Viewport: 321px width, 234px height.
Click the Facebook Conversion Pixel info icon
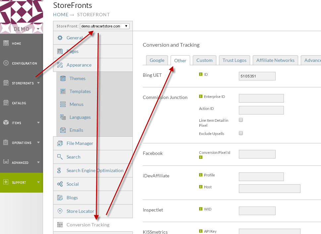[201, 157]
